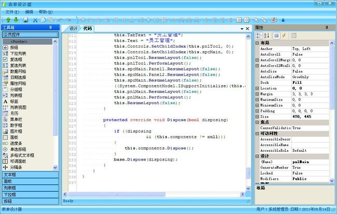Expand the Padding property

pyautogui.click(x=257, y=111)
